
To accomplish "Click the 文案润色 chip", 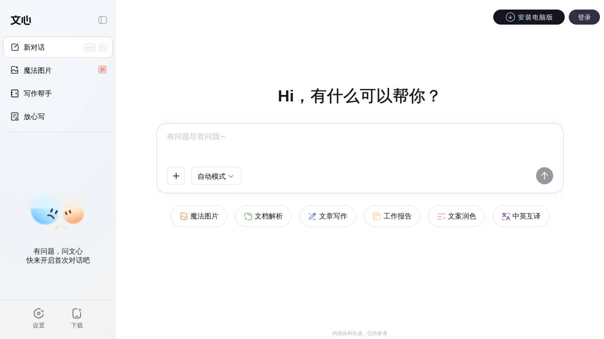I will [x=457, y=216].
